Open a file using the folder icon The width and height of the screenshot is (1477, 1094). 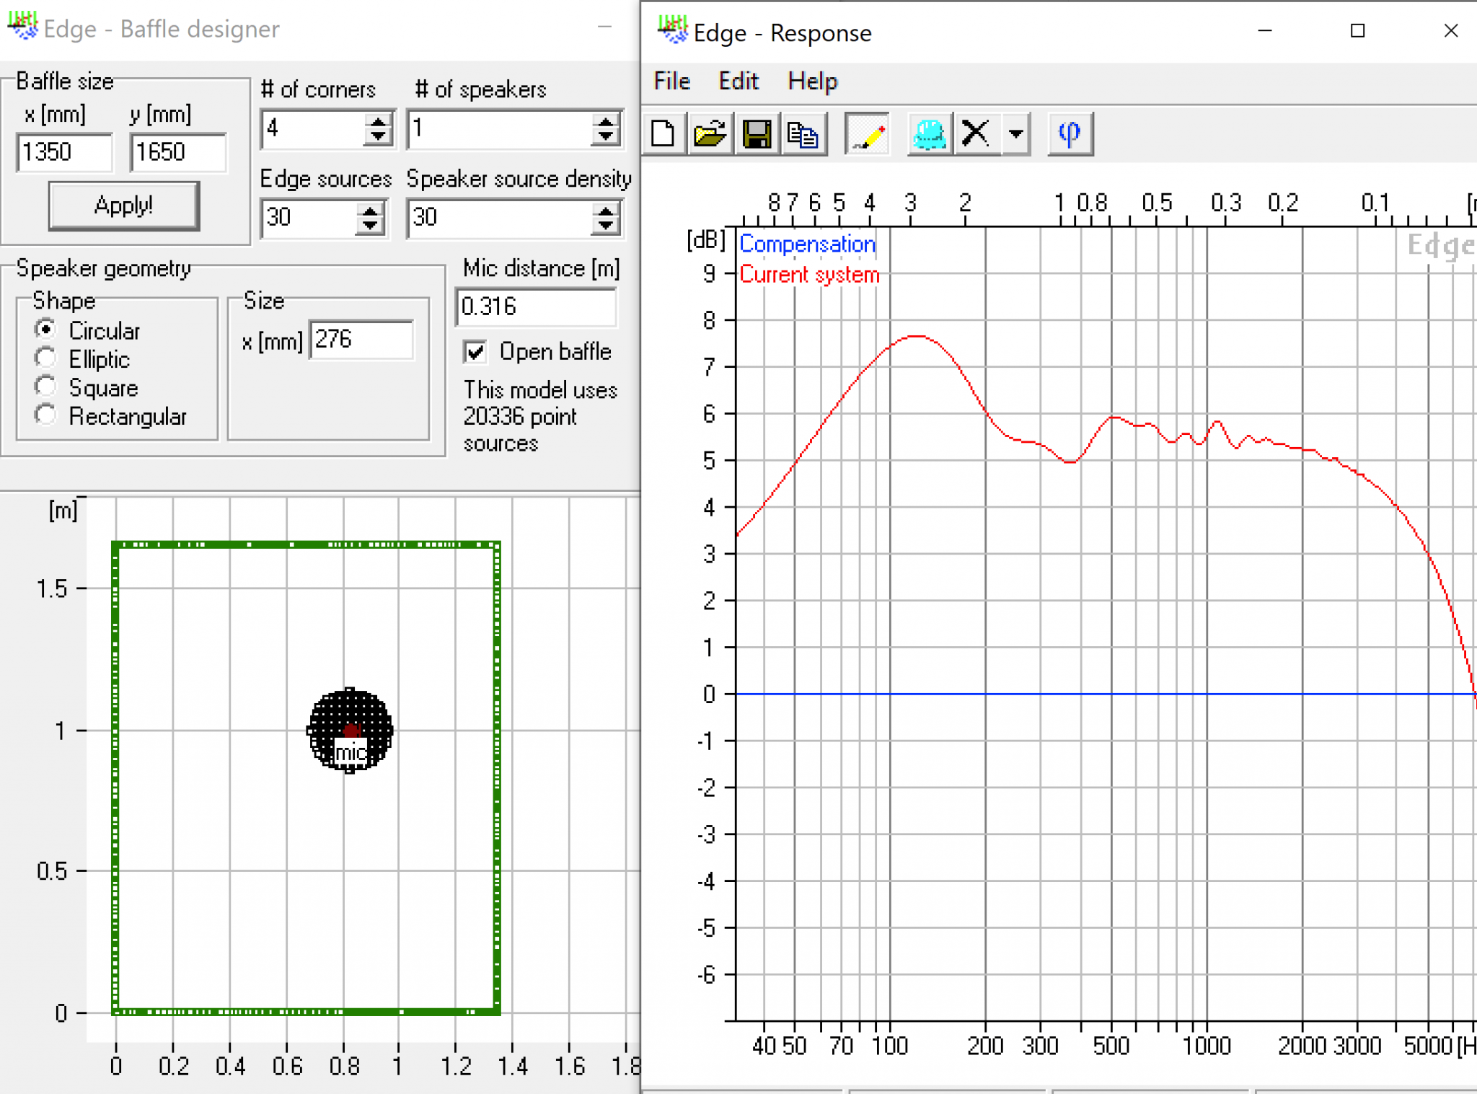pos(710,134)
